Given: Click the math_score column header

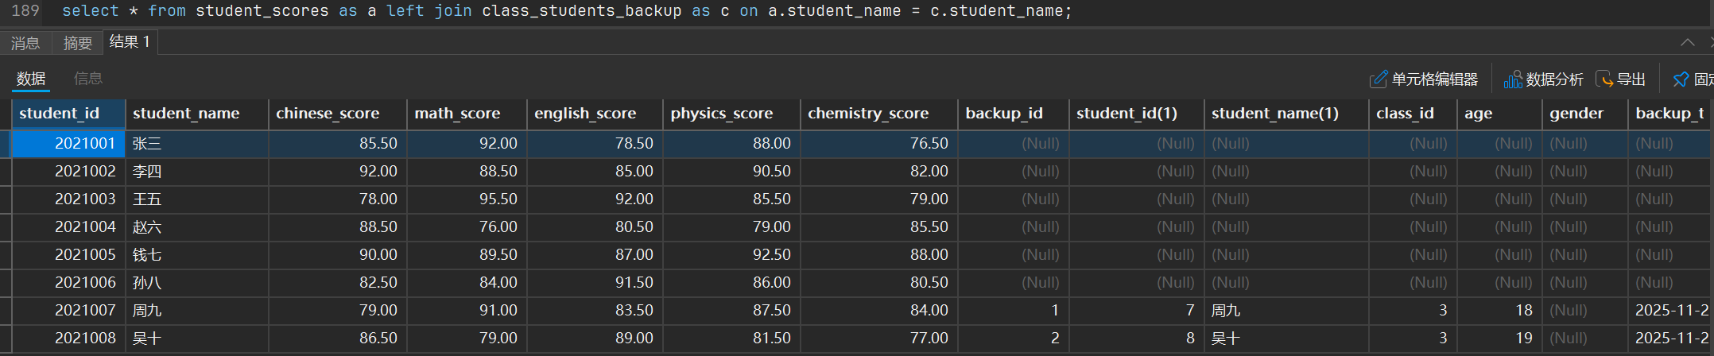Looking at the screenshot, I should click(x=467, y=114).
